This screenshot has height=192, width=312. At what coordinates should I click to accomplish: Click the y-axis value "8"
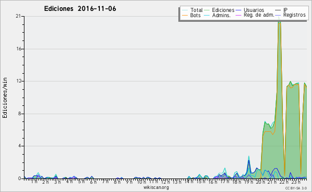tap(20, 114)
